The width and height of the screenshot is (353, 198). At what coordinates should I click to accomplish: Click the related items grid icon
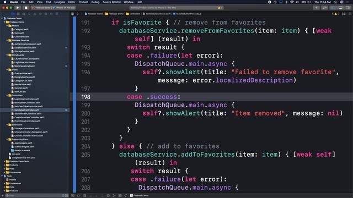coord(72,14)
